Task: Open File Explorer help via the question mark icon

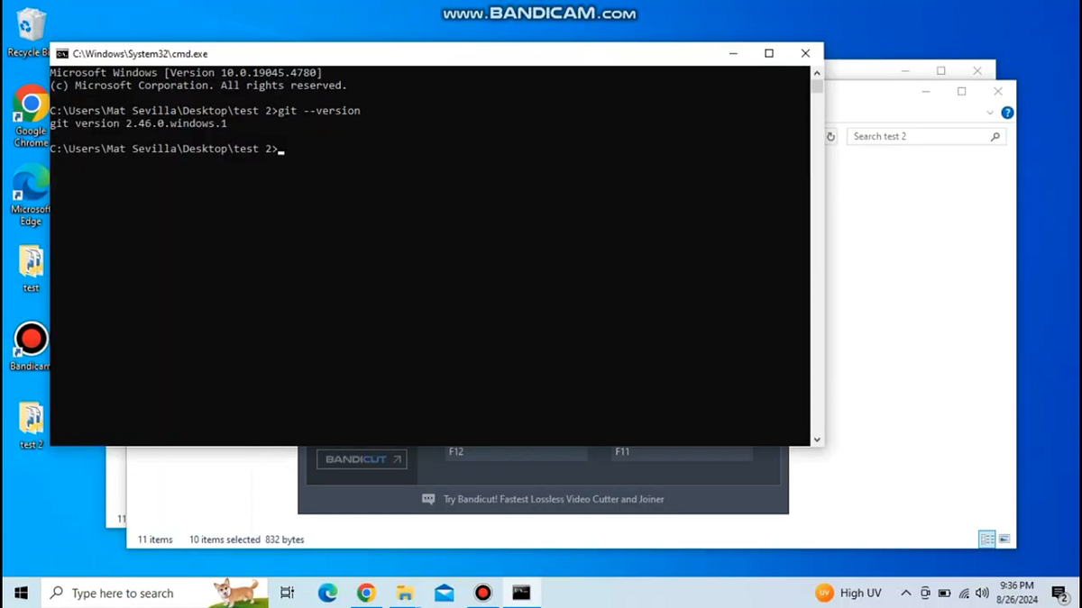Action: click(1007, 113)
